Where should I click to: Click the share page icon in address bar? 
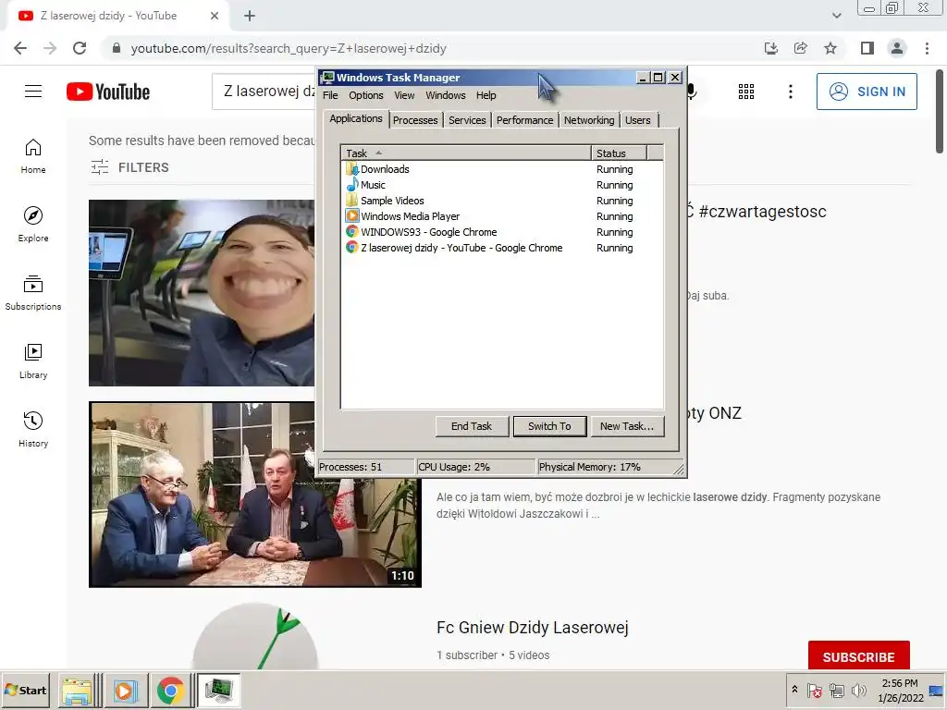(800, 48)
